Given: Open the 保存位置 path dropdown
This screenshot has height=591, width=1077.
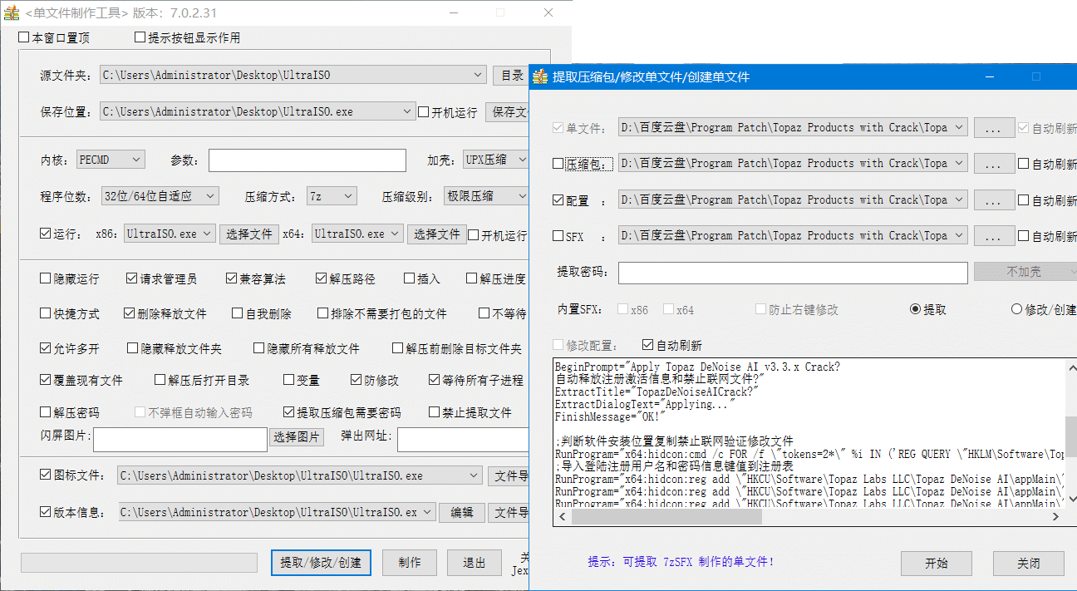Looking at the screenshot, I should (x=407, y=111).
